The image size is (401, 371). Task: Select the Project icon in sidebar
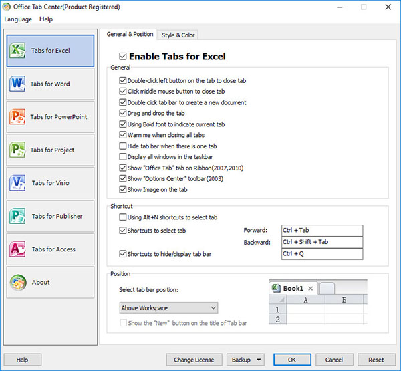tap(17, 150)
